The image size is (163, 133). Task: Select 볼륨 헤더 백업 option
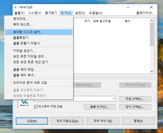[x=25, y=69]
